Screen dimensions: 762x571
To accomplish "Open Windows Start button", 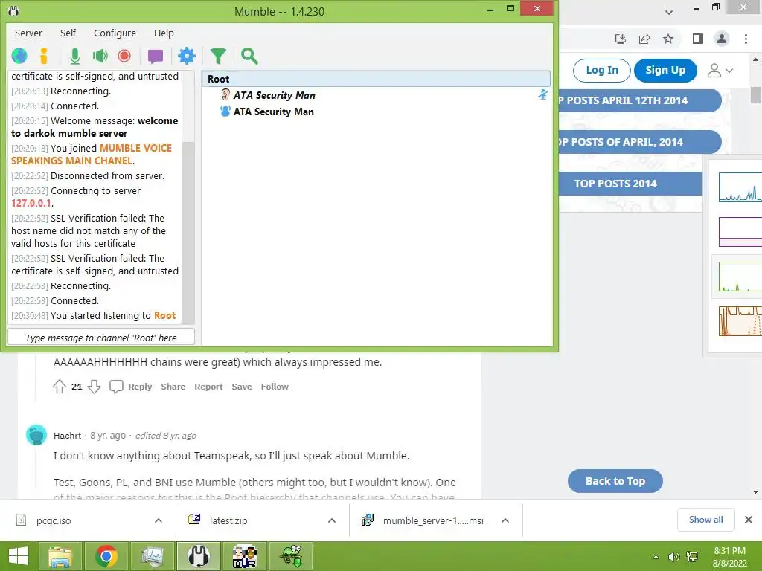I will tap(19, 556).
